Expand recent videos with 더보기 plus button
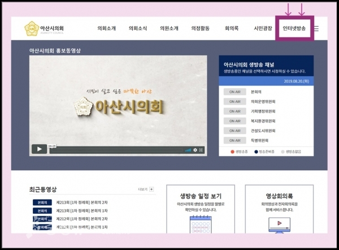This screenshot has width=339, height=250. 151,189
